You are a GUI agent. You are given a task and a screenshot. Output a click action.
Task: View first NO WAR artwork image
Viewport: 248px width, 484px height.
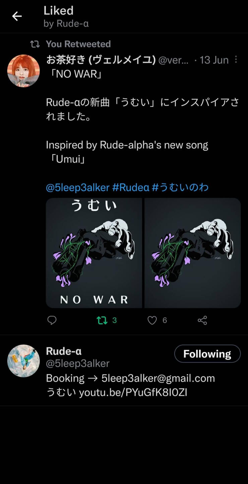point(94,253)
